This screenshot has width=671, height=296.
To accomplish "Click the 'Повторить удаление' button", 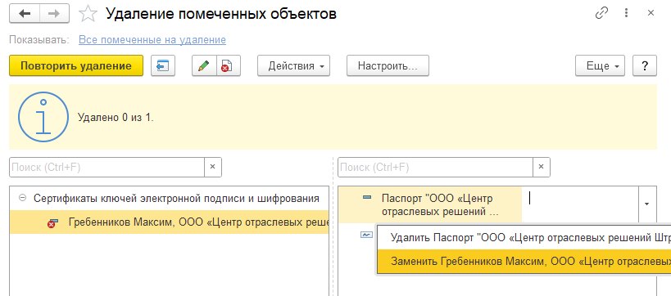I will tap(76, 66).
